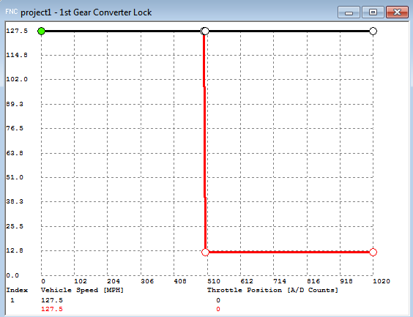The image size is (413, 317).
Task: Click the Vehicle Speed [MPH] column header
Action: pos(82,290)
